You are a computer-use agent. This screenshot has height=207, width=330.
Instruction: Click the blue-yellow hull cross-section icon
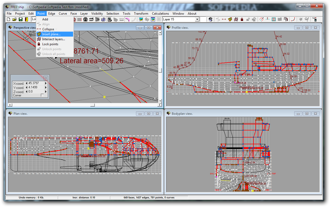click(x=141, y=19)
